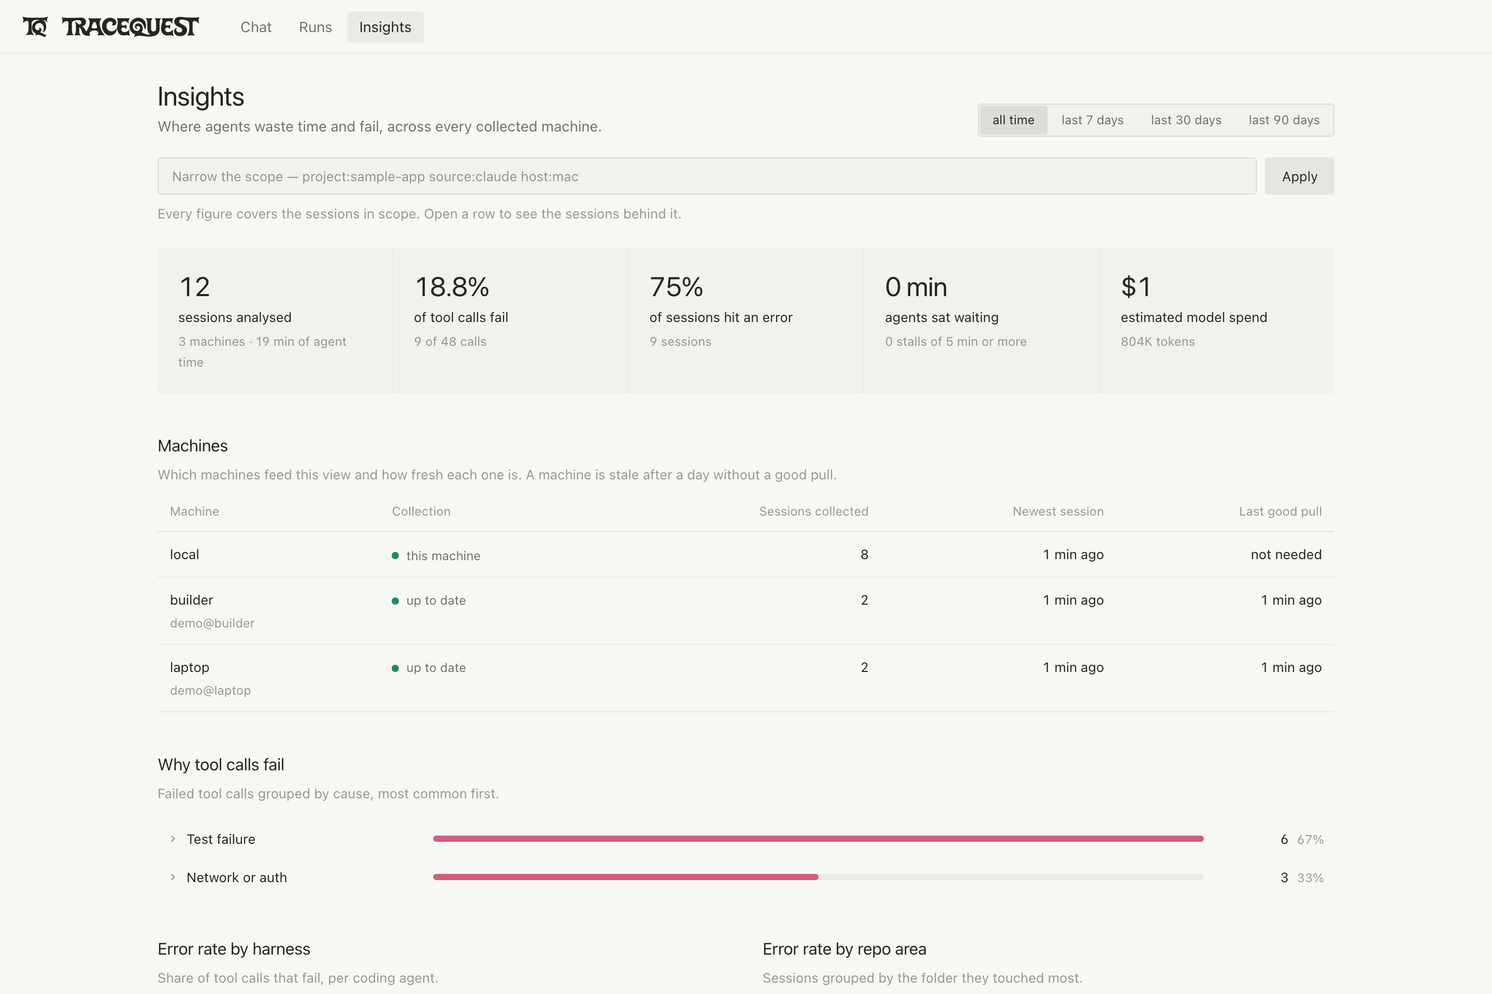Viewport: 1492px width, 994px height.
Task: Click the Newest session column header
Action: (1058, 511)
